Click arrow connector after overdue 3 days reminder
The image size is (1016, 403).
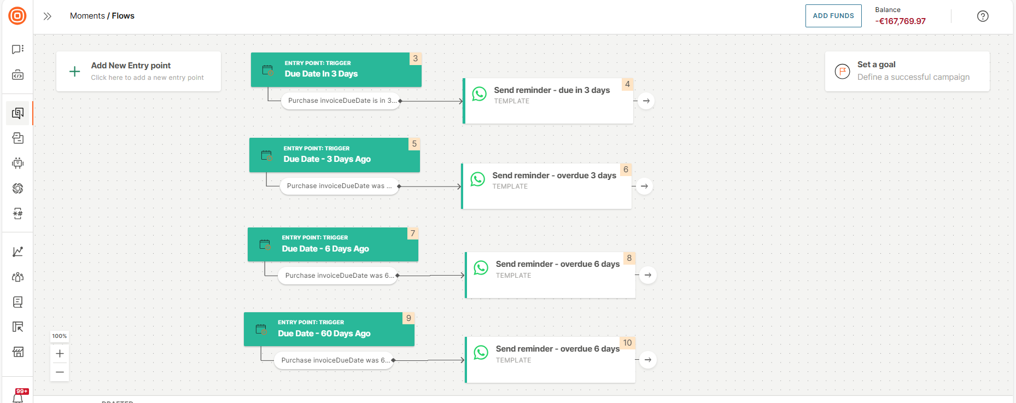tap(645, 186)
